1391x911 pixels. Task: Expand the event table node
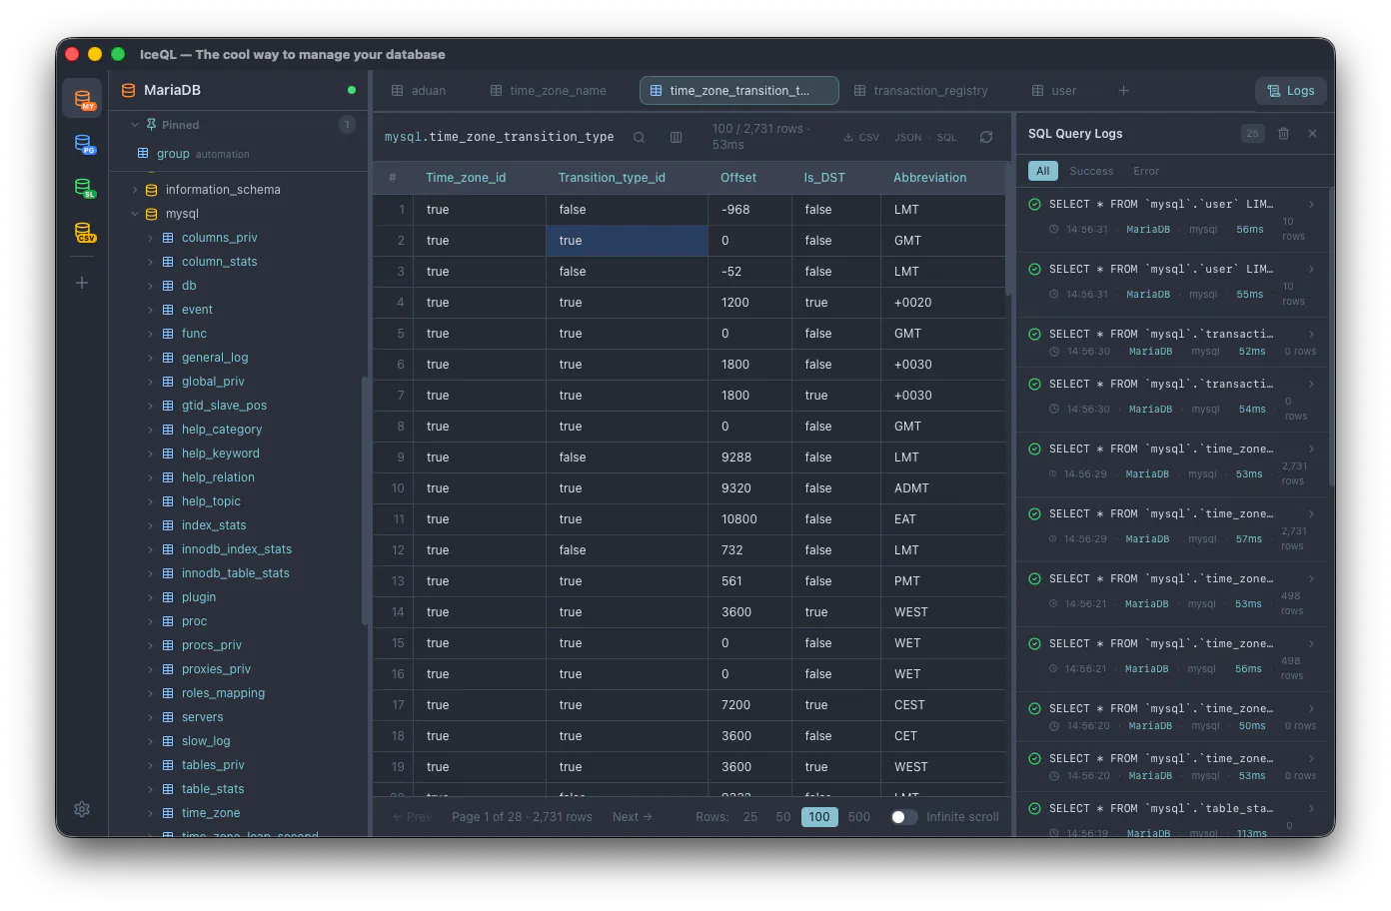(x=151, y=310)
